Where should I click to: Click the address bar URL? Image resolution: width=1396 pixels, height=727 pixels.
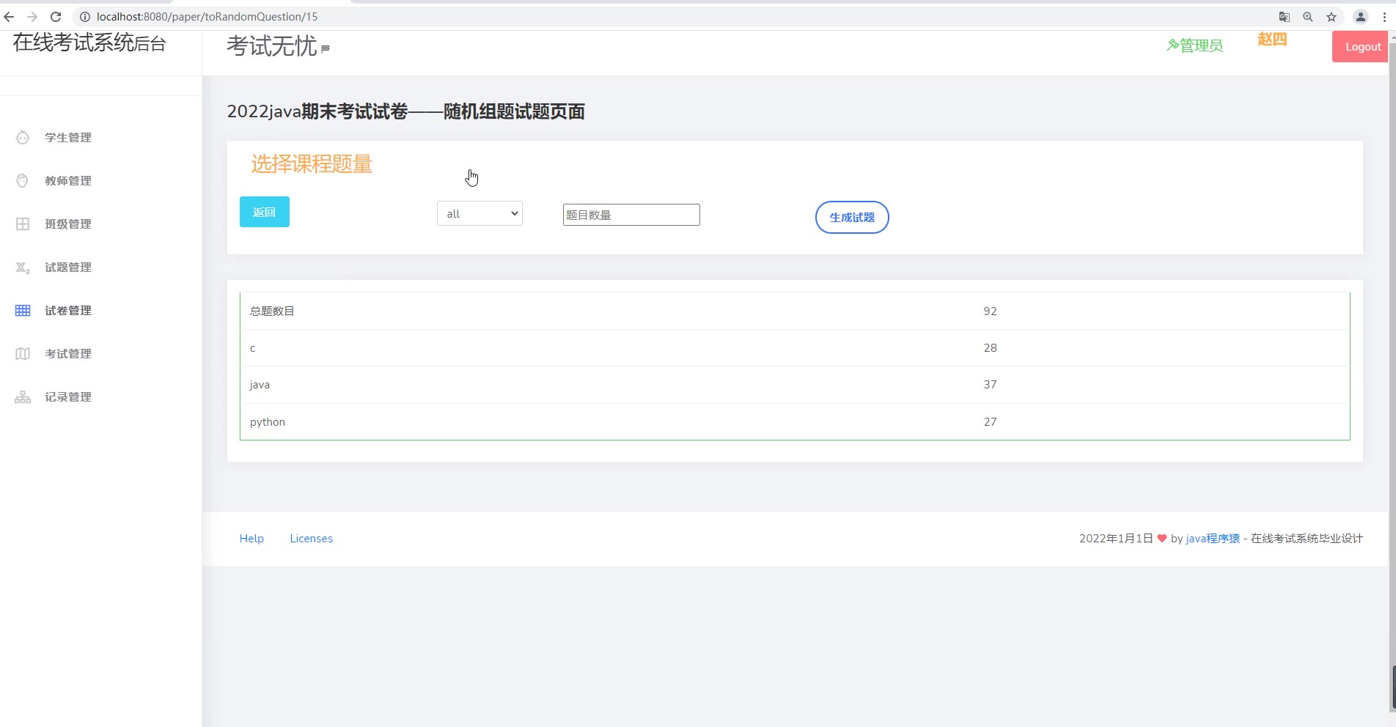(x=207, y=16)
